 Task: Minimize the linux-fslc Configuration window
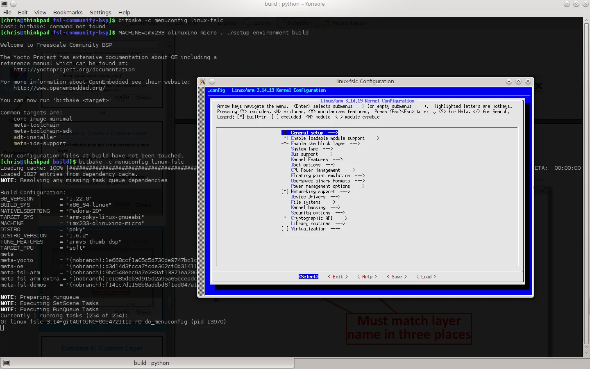click(509, 81)
